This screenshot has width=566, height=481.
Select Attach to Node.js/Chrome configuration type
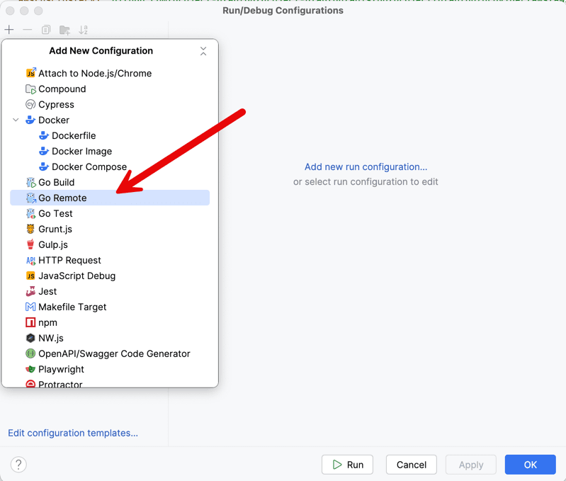point(110,73)
